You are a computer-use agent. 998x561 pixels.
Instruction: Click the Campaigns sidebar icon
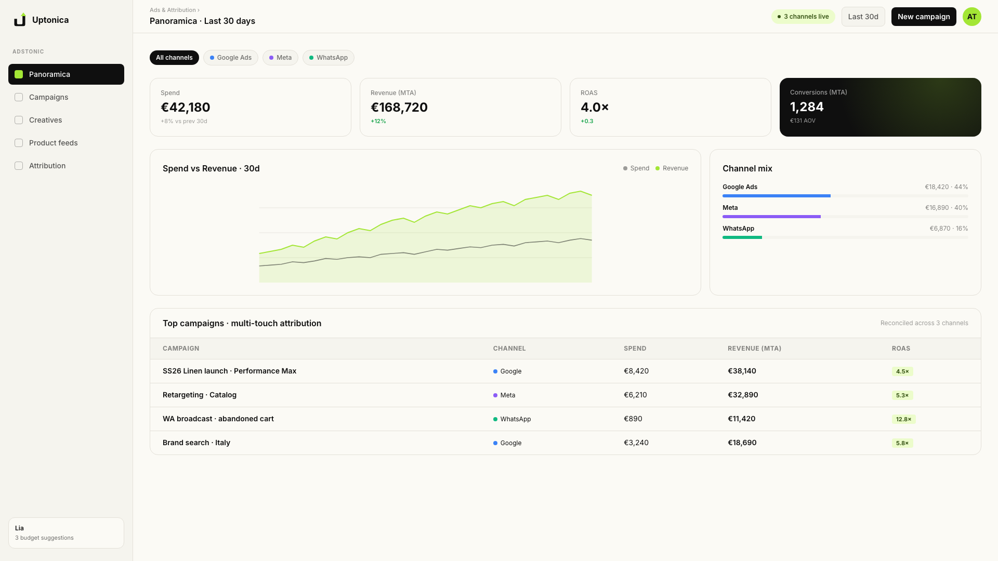click(19, 97)
